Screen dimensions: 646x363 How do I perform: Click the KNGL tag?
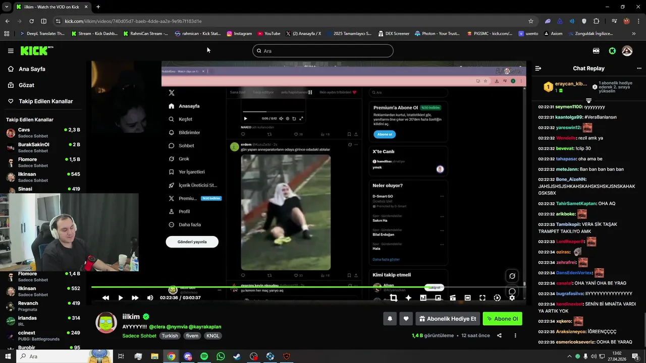(213, 336)
